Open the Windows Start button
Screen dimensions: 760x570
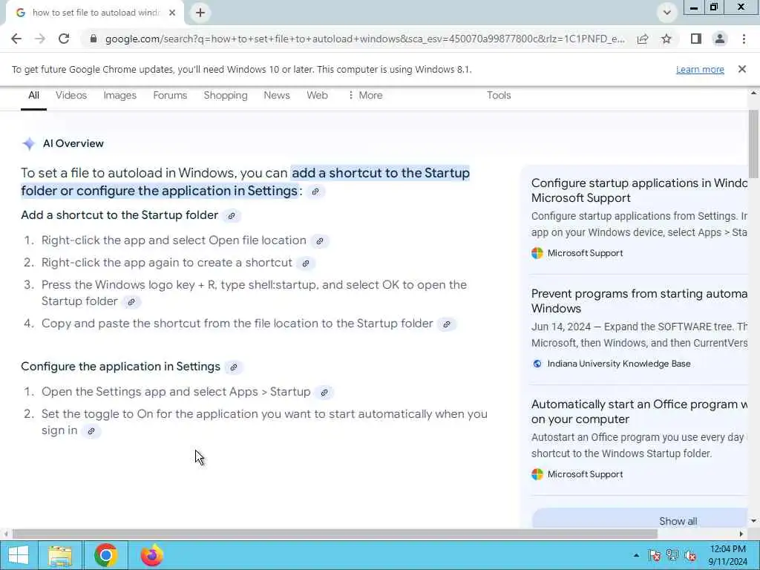(19, 555)
